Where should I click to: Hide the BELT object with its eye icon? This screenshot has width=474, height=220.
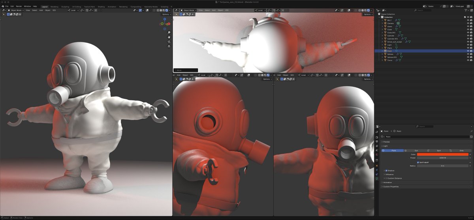click(468, 20)
